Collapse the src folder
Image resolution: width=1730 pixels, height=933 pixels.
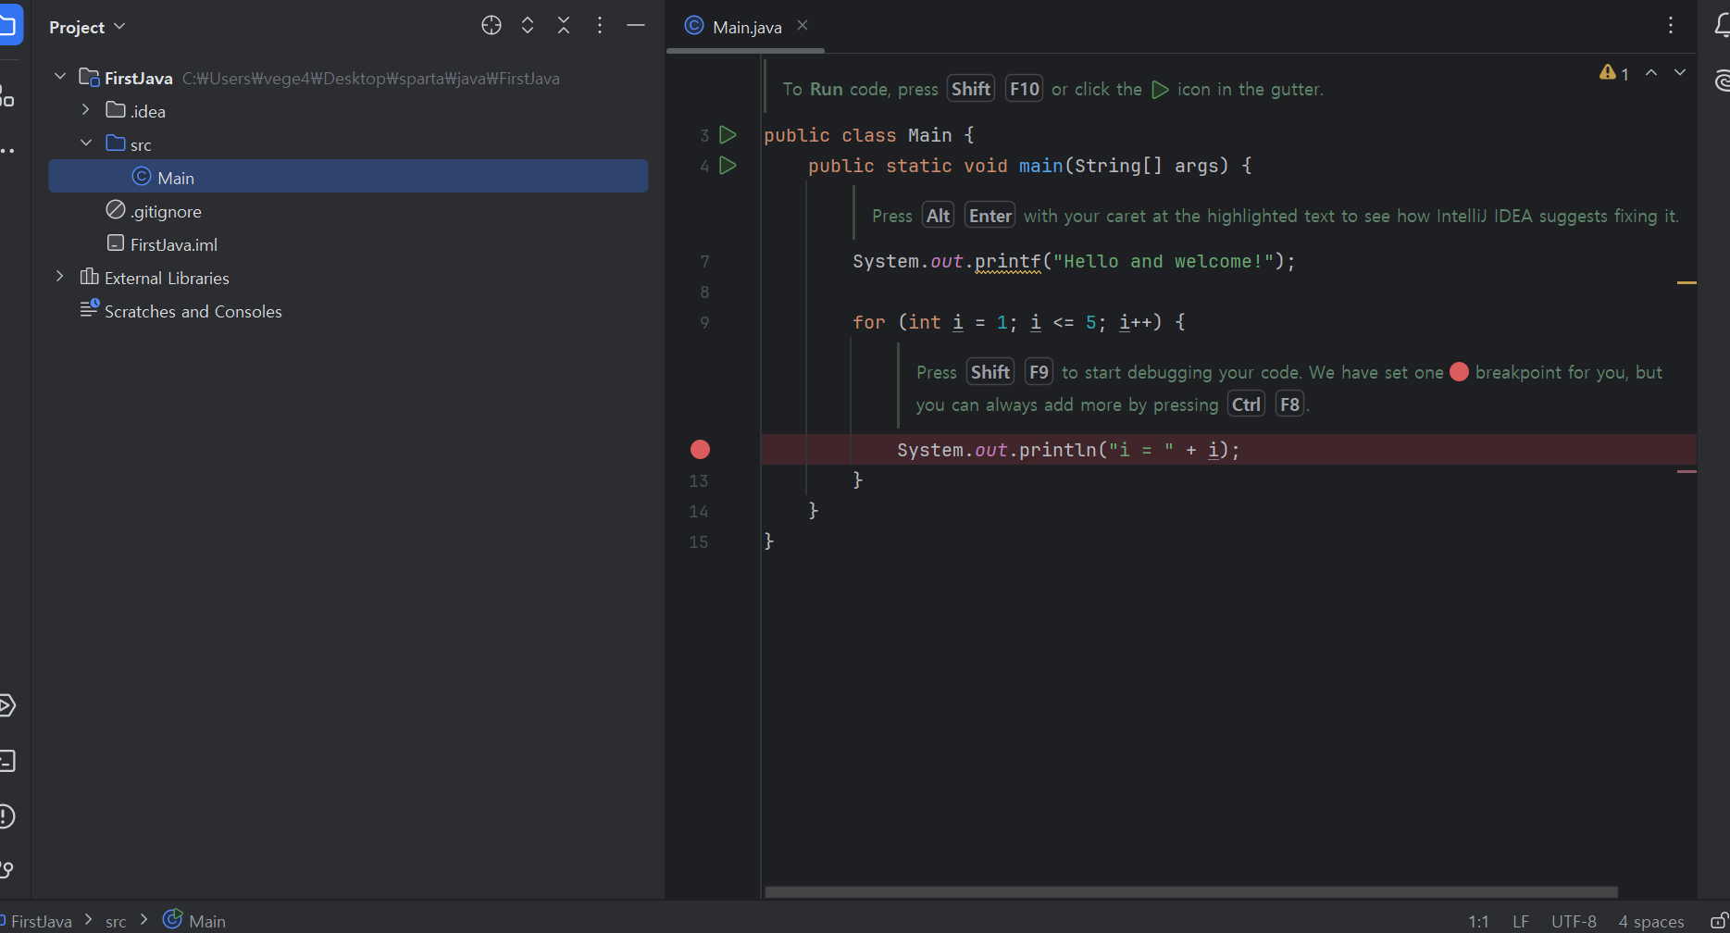(86, 143)
